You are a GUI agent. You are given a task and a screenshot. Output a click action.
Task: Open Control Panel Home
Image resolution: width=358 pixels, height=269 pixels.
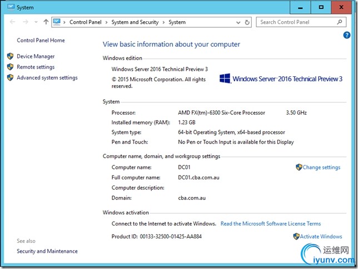41,41
